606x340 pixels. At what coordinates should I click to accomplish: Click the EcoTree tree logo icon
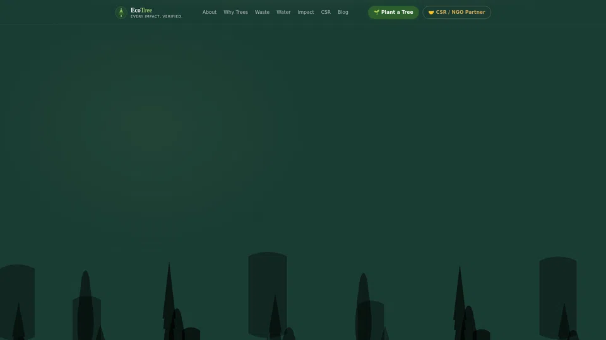(121, 13)
